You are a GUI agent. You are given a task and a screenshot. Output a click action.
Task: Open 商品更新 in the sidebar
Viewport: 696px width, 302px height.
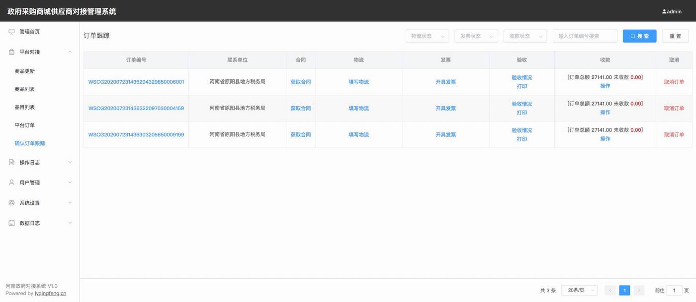click(x=25, y=71)
